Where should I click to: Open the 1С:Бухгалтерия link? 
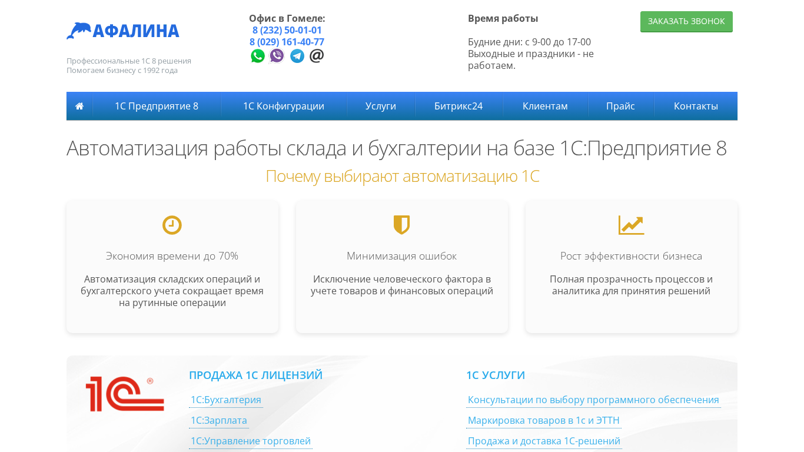tap(226, 400)
